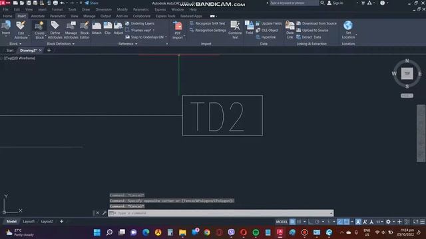Switch to the Start file tab
The height and width of the screenshot is (239, 426).
pos(10,50)
